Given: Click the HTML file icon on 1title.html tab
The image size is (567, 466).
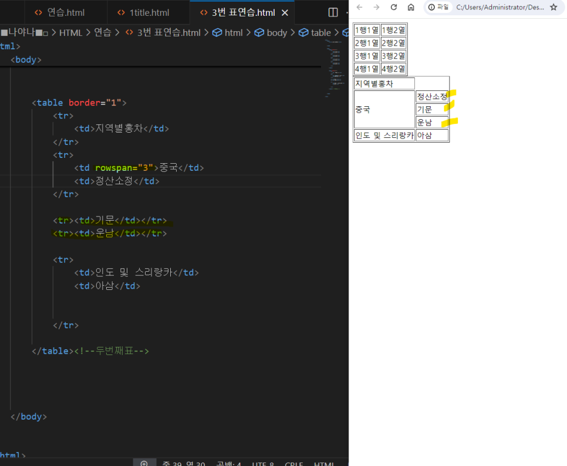Looking at the screenshot, I should (x=121, y=13).
